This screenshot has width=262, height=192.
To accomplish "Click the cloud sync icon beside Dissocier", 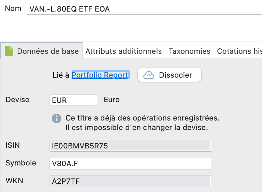I will coord(148,75).
